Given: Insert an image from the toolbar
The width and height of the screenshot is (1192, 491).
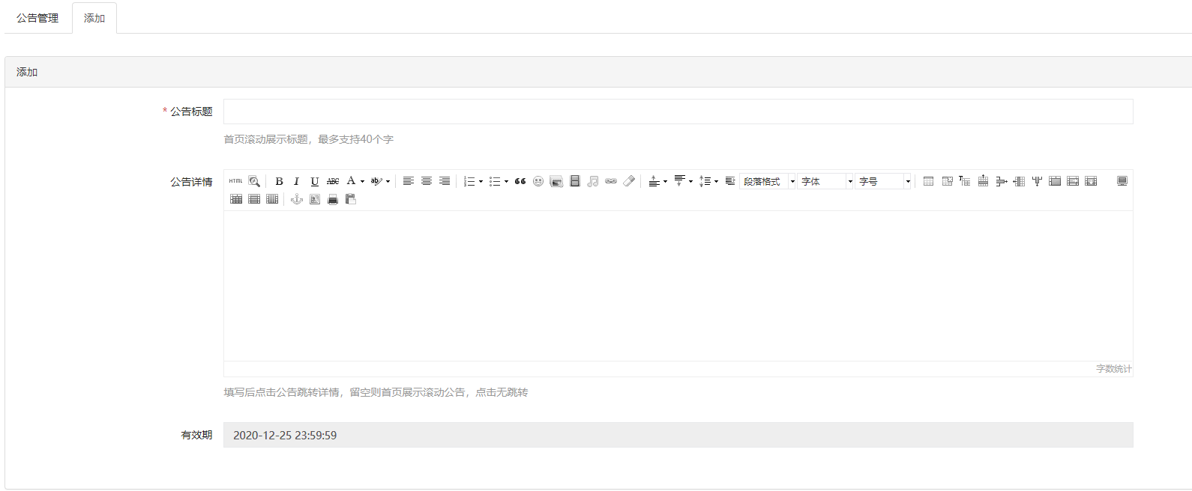Looking at the screenshot, I should click(x=556, y=181).
